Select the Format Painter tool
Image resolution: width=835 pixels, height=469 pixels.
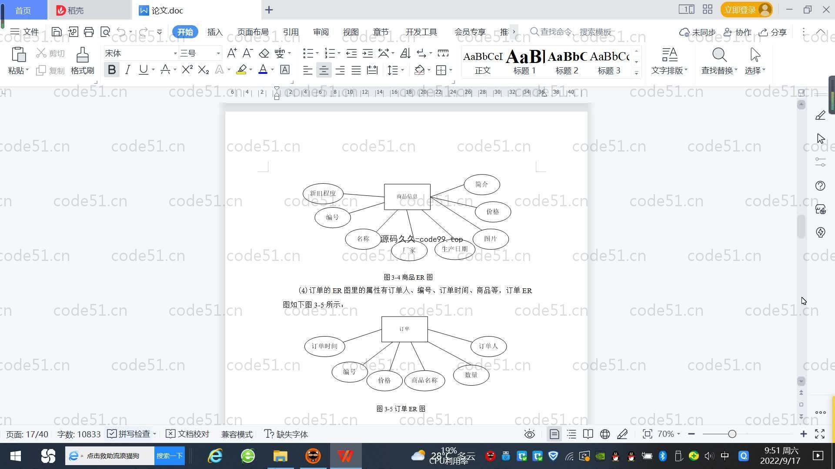point(82,61)
